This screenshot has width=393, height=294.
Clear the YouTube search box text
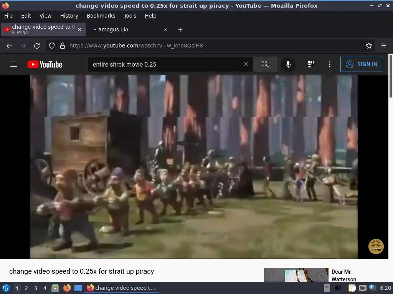pos(246,64)
